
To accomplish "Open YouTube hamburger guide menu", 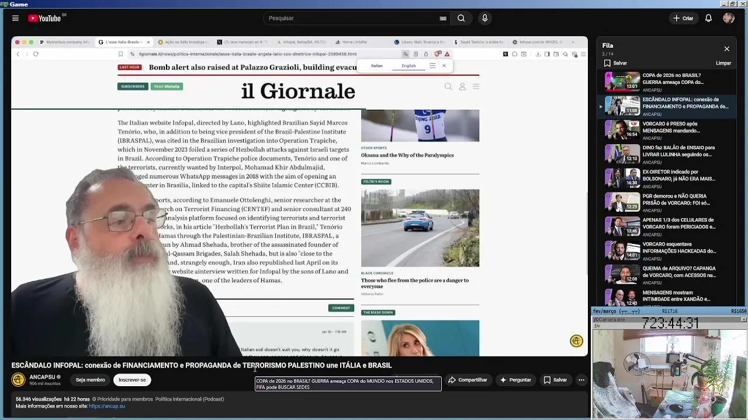I will (x=15, y=18).
